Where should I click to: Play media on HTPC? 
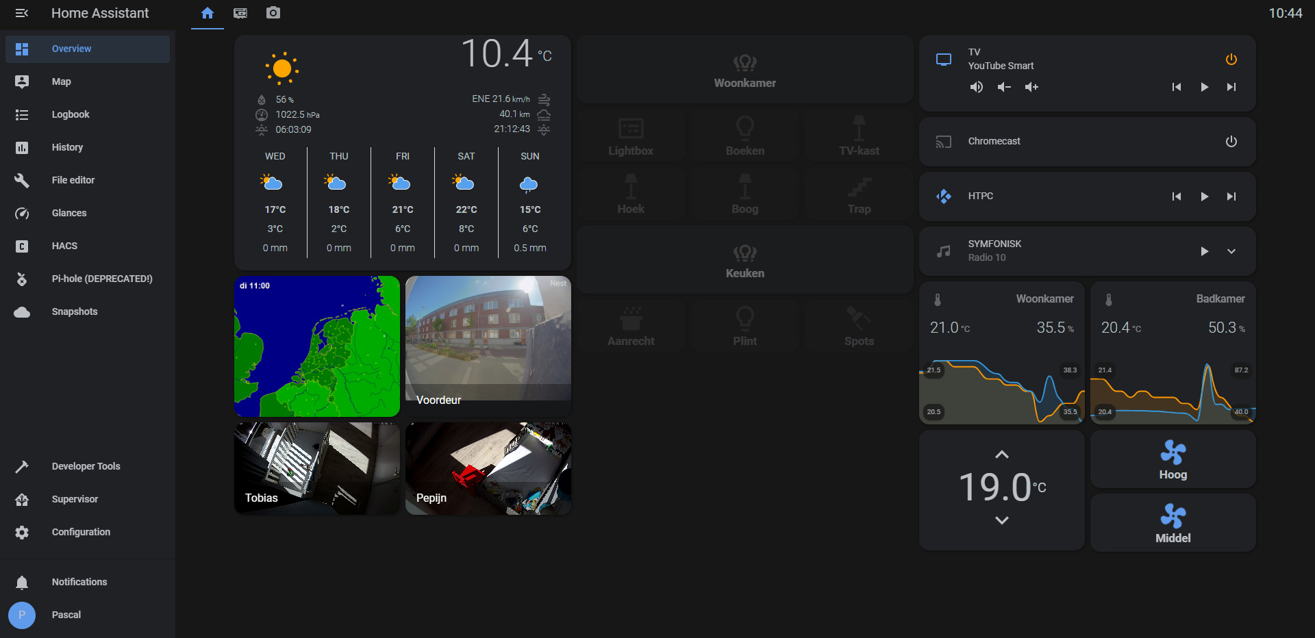click(1204, 196)
